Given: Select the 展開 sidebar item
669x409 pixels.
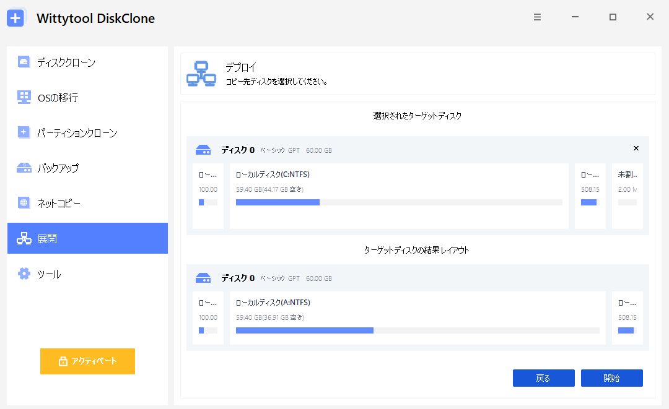Looking at the screenshot, I should [x=87, y=238].
